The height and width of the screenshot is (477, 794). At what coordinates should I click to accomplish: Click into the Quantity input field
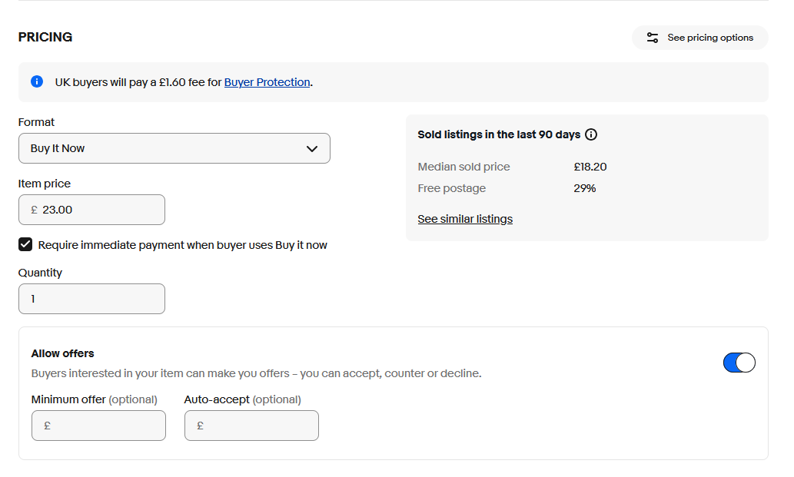[91, 299]
